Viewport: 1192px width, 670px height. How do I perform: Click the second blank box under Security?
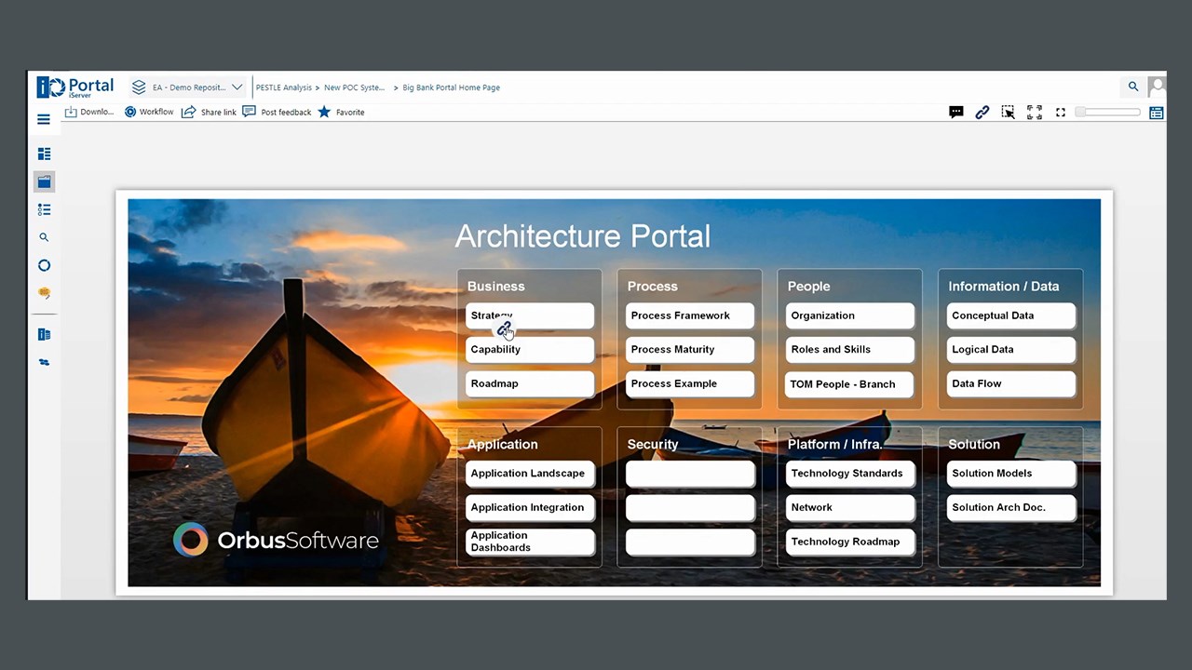coord(690,508)
